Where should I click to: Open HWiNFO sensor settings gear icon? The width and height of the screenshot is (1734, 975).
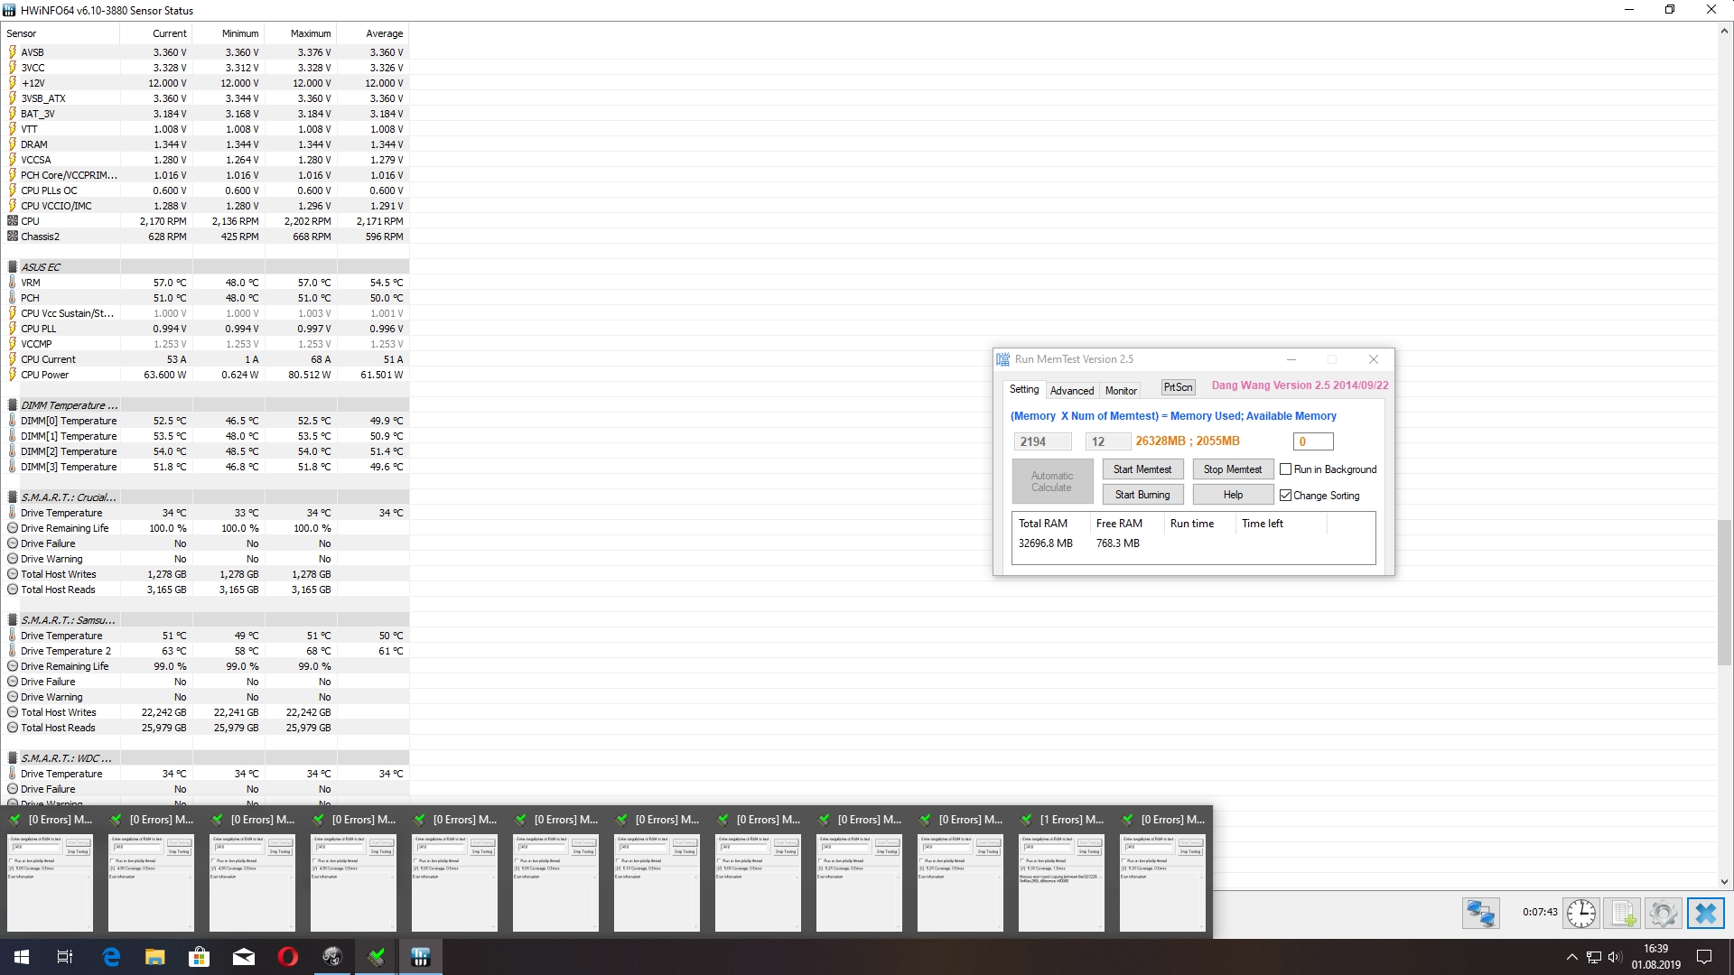pos(1663,914)
